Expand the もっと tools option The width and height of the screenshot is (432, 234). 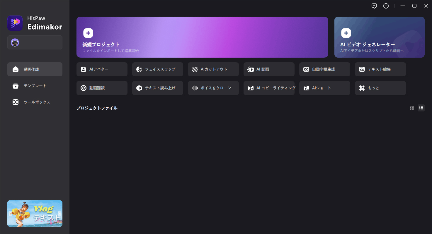pyautogui.click(x=380, y=88)
